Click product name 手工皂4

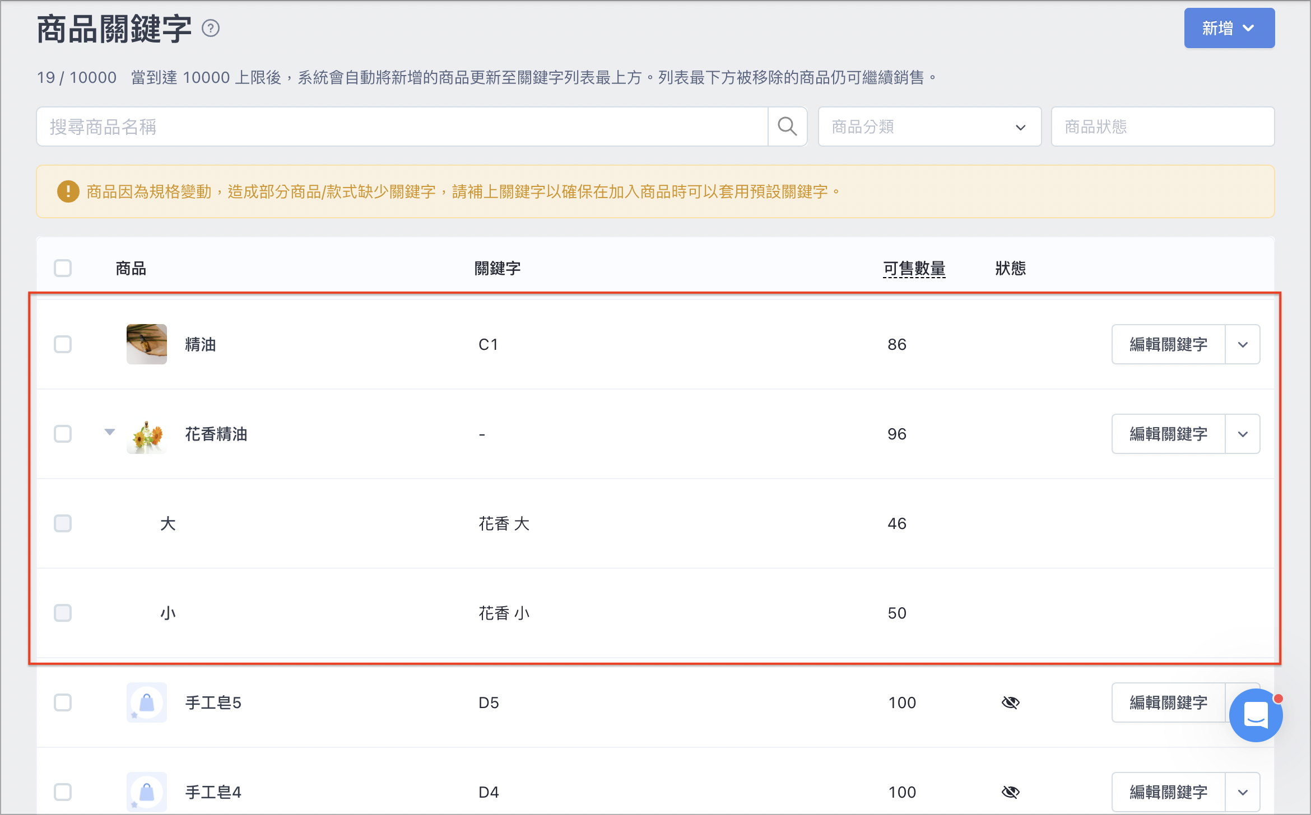click(x=213, y=792)
